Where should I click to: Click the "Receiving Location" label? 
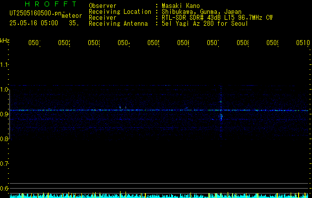(x=120, y=12)
